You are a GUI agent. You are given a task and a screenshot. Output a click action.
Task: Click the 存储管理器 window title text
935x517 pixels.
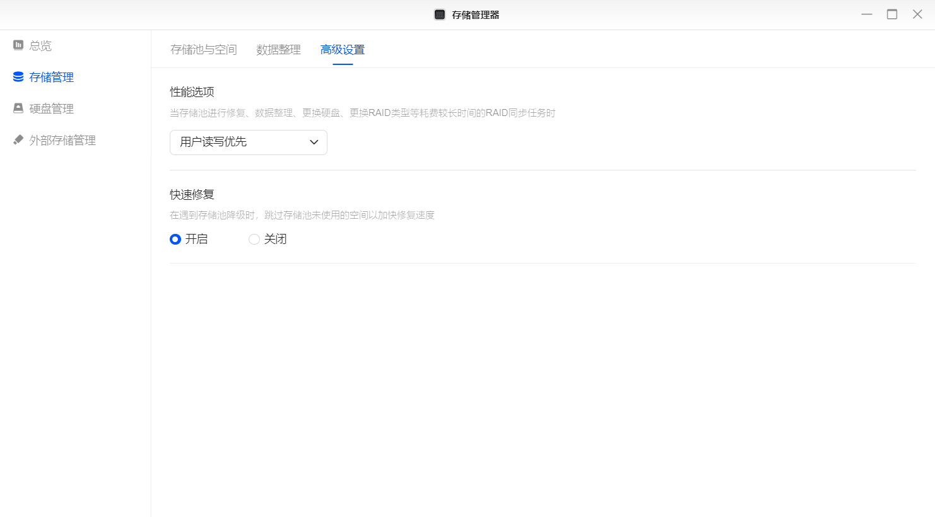pyautogui.click(x=476, y=15)
